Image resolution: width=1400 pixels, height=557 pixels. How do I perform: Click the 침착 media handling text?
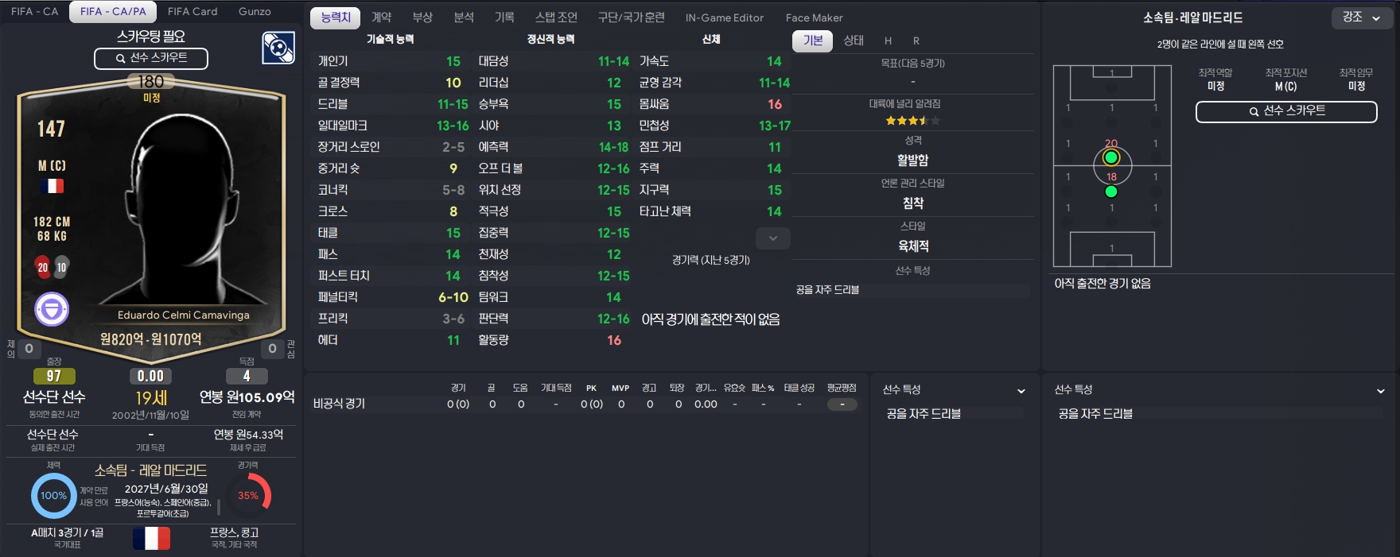click(912, 203)
